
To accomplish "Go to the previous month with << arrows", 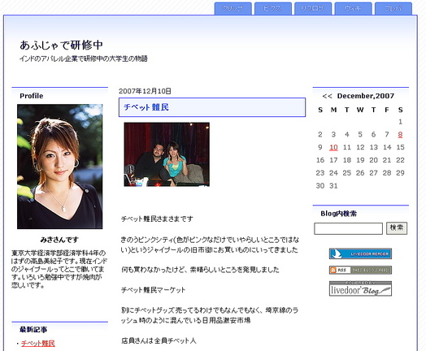I will [327, 96].
